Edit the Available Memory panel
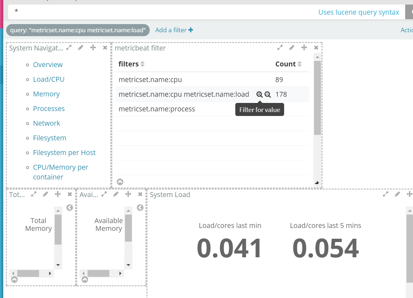 (116, 194)
